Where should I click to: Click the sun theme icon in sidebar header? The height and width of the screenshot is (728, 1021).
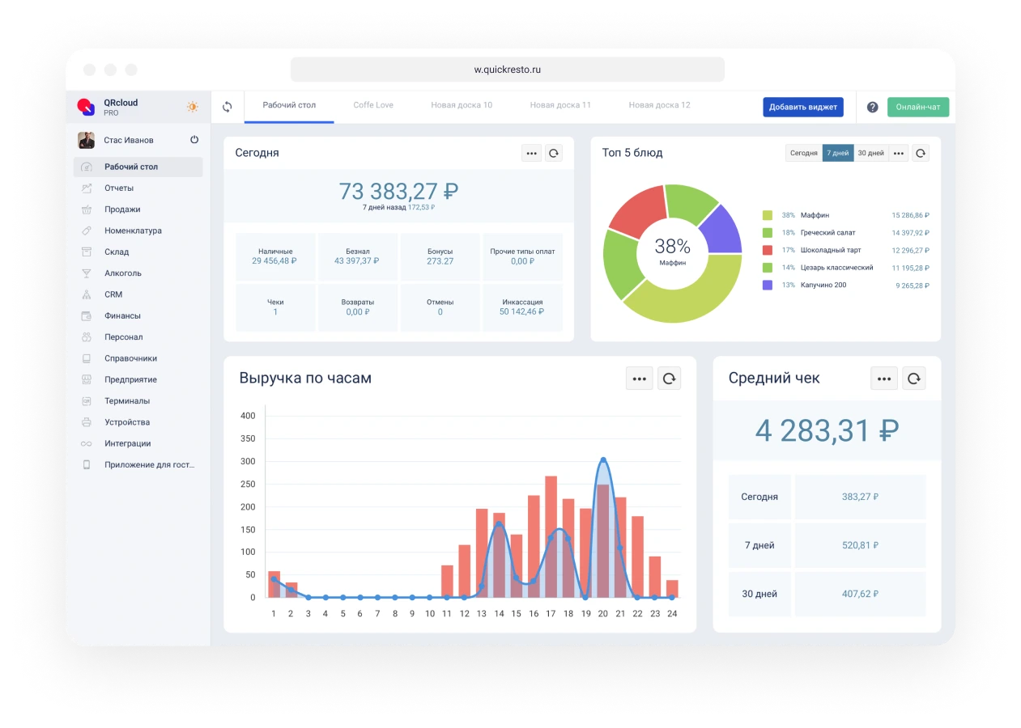192,107
